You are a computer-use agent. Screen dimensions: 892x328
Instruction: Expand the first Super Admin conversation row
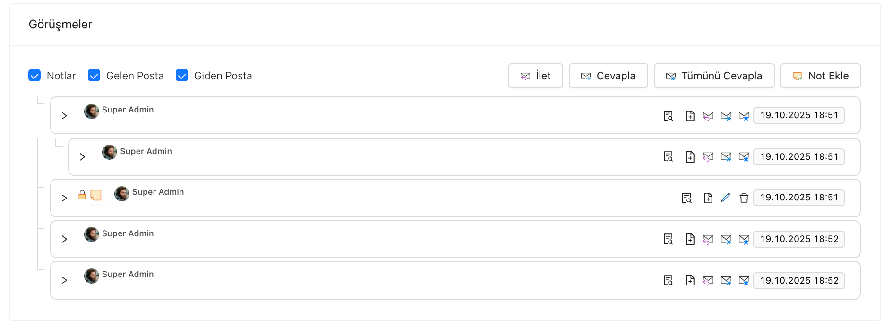click(x=64, y=116)
